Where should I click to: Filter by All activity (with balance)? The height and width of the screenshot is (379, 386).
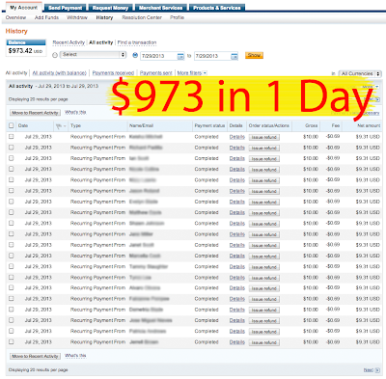tap(60, 73)
